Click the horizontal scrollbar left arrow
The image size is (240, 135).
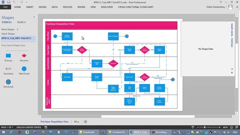pyautogui.click(x=39, y=117)
